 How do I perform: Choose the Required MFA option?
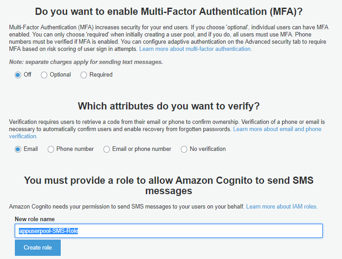(84, 75)
